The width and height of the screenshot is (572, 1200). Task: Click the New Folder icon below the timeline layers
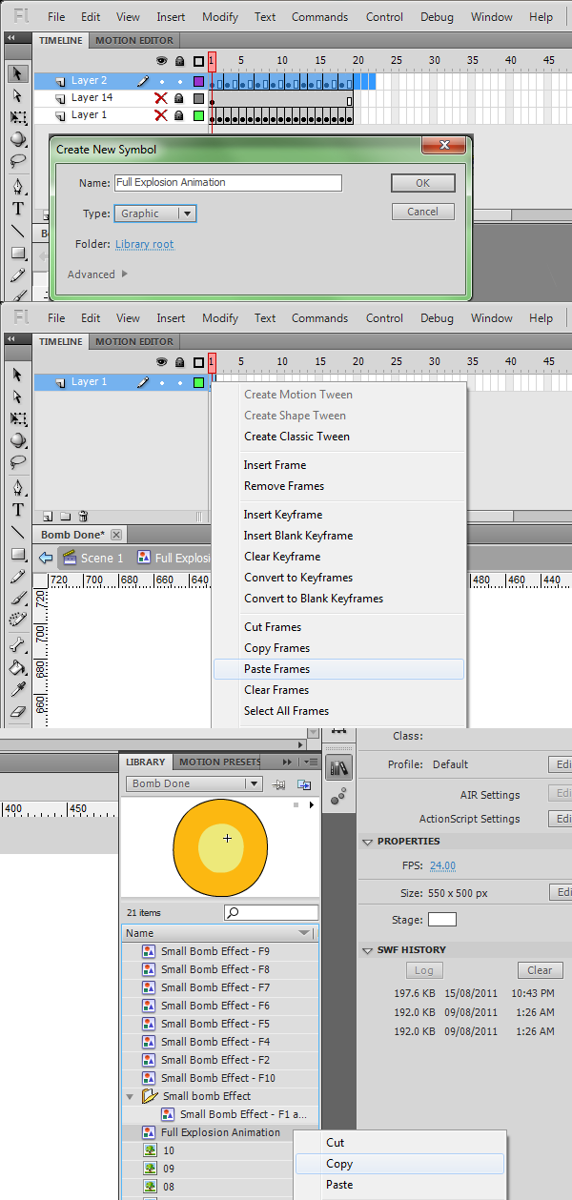[65, 516]
